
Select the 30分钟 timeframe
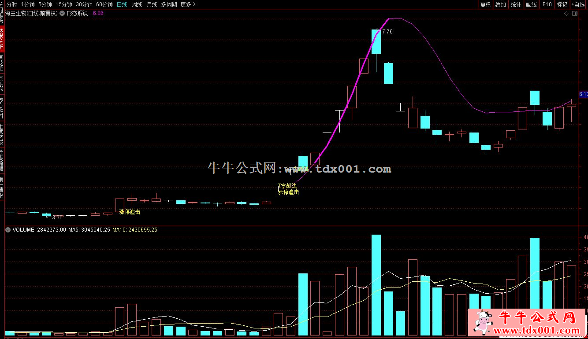tap(84, 4)
